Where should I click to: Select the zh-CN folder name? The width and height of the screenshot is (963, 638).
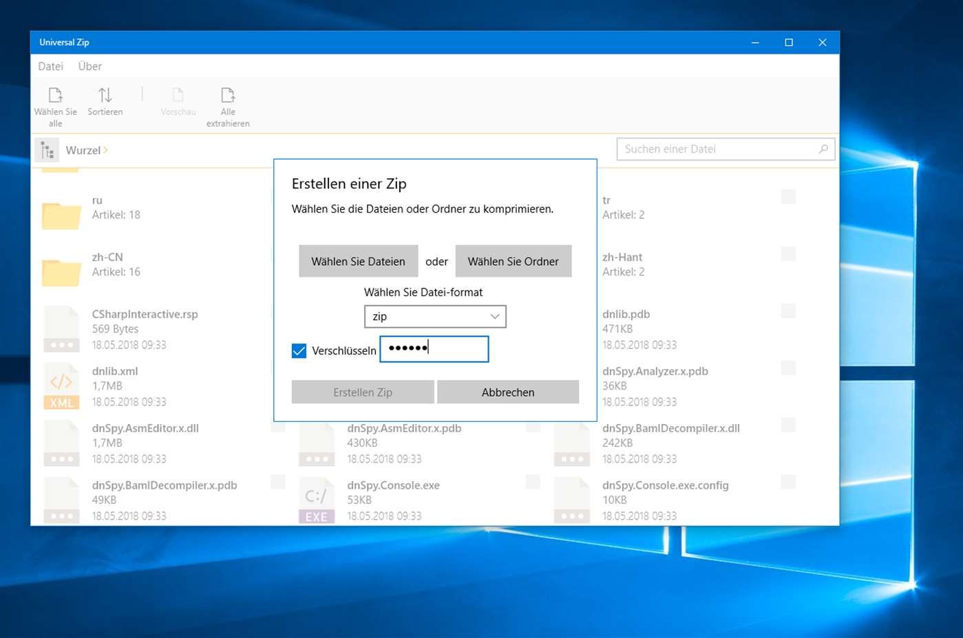[107, 257]
